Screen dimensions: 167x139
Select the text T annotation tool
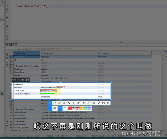(74, 103)
